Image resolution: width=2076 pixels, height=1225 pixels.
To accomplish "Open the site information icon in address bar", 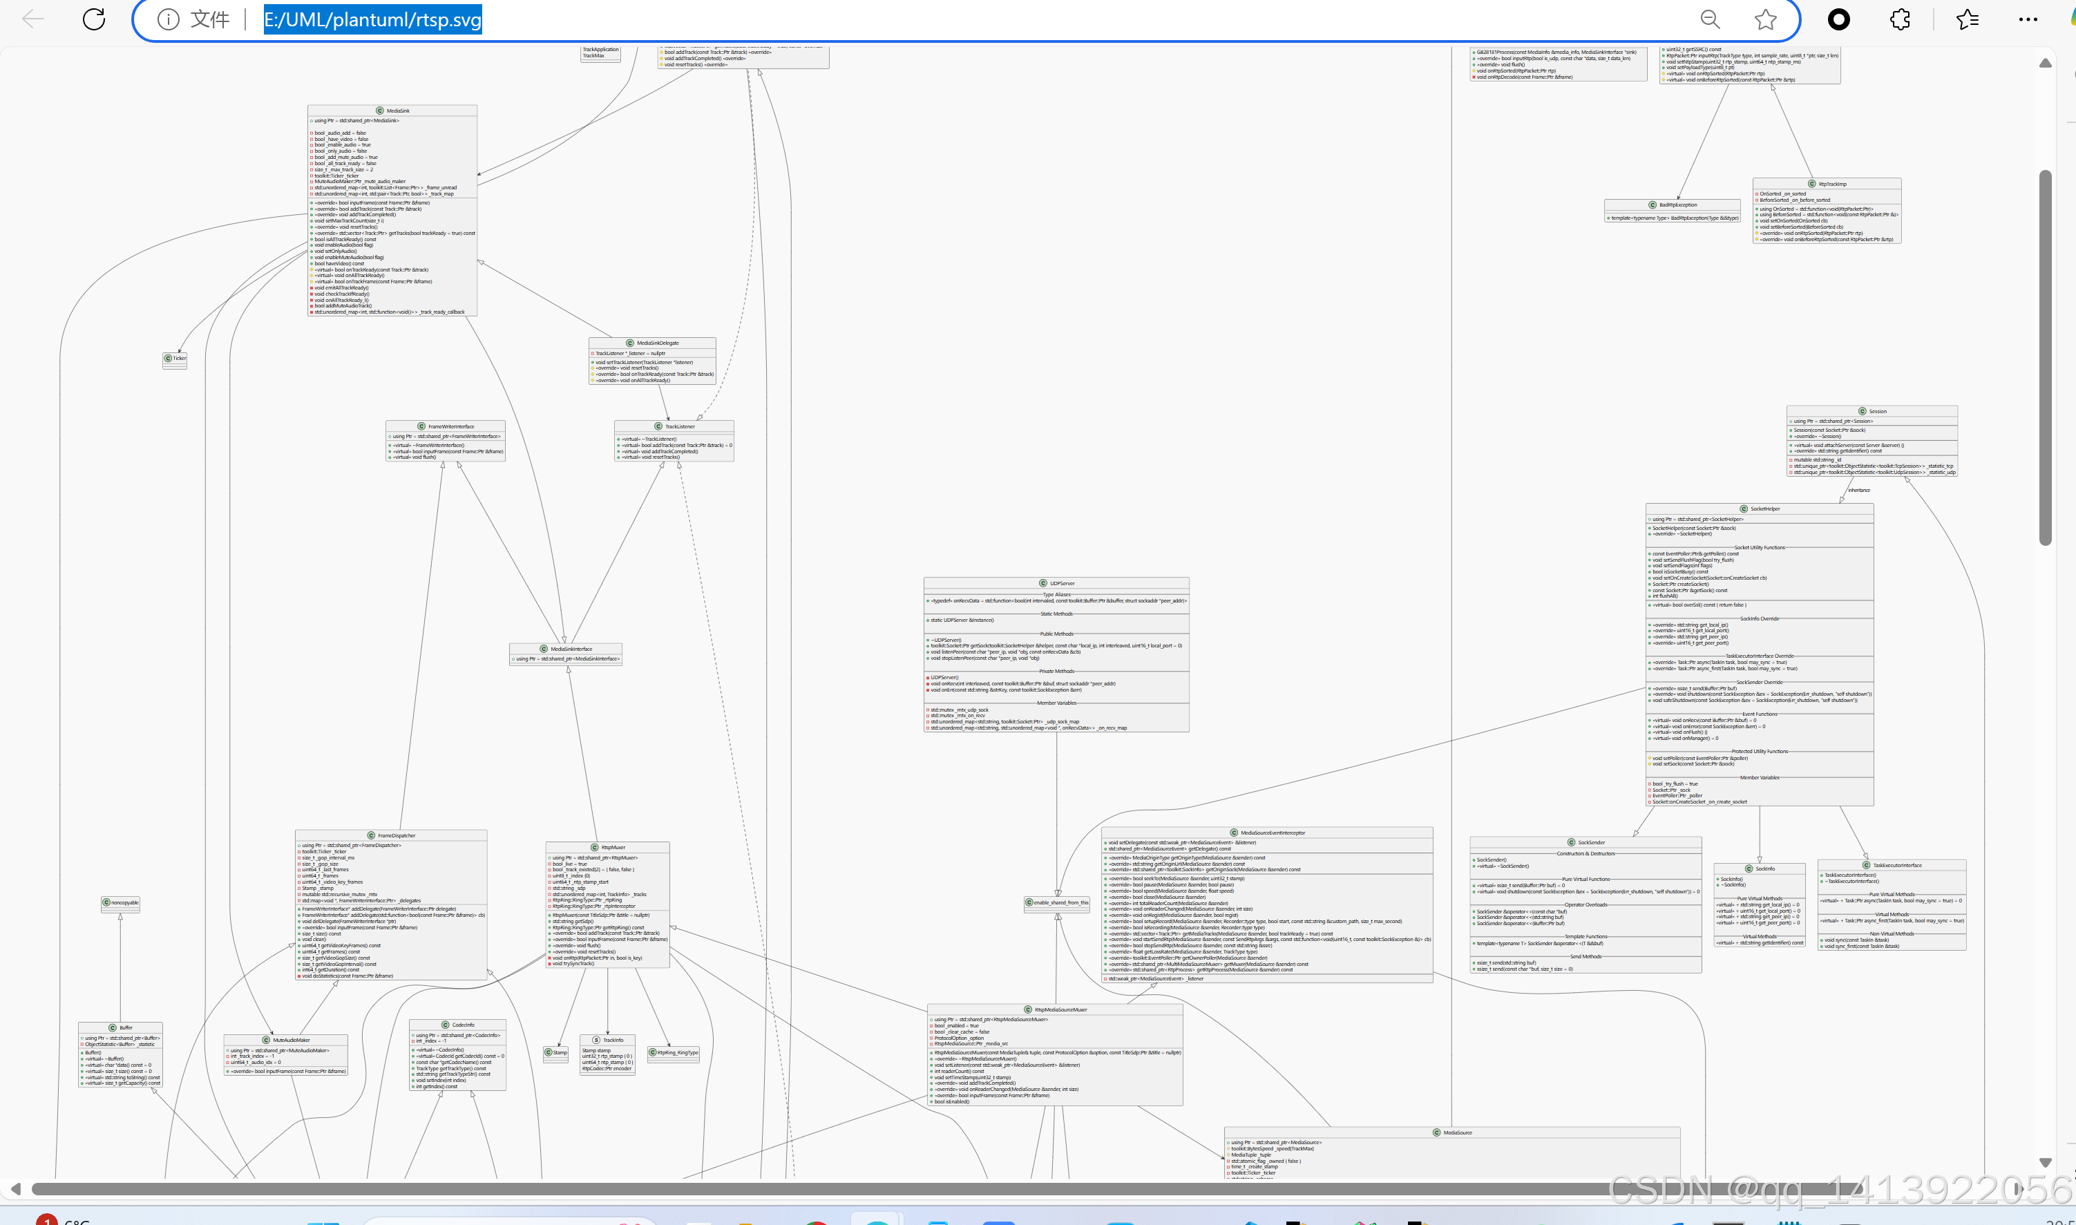I will coord(169,19).
